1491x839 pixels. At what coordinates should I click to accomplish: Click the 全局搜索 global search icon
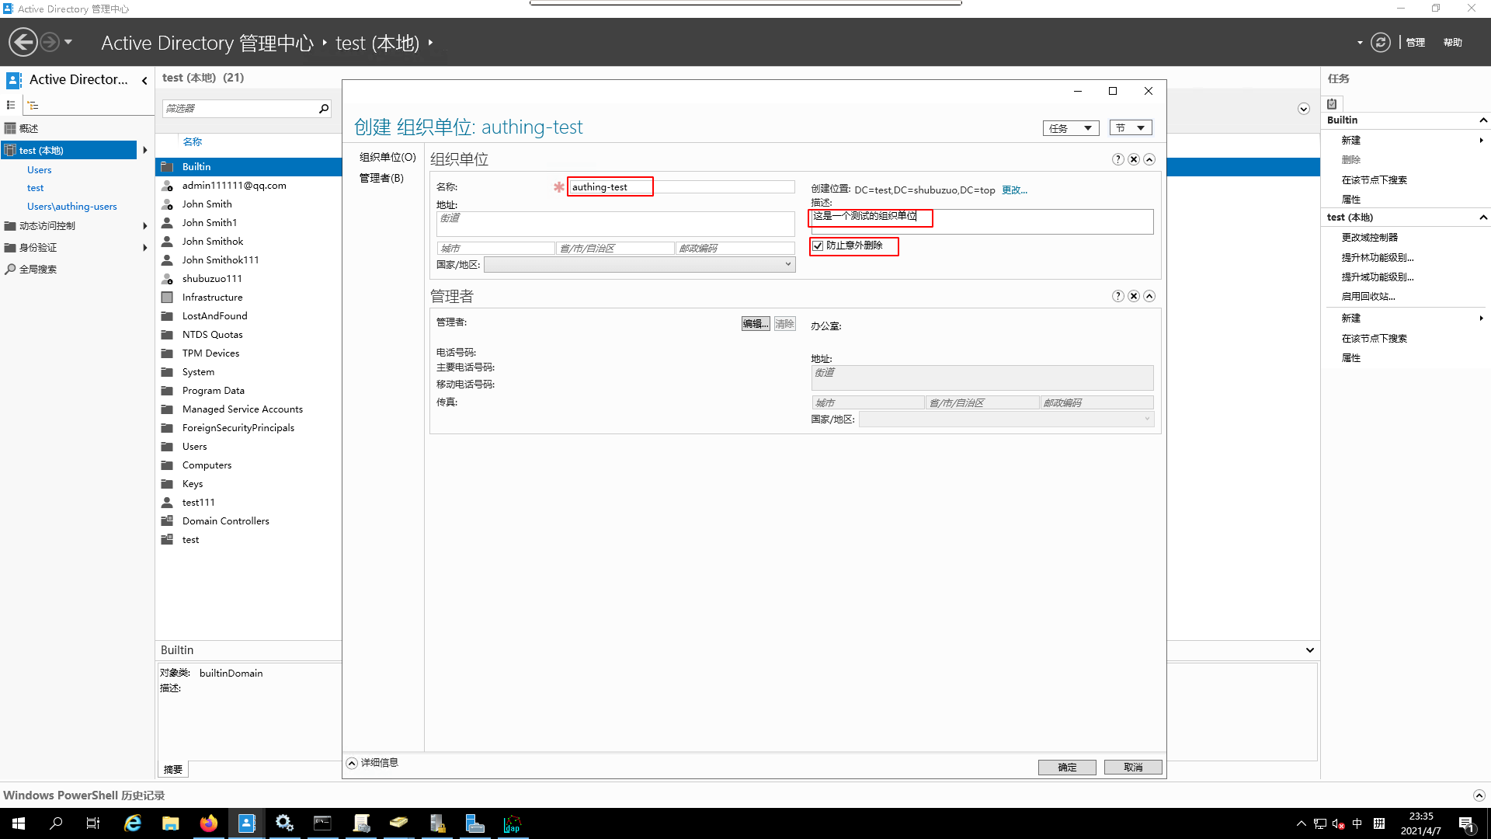coord(10,269)
